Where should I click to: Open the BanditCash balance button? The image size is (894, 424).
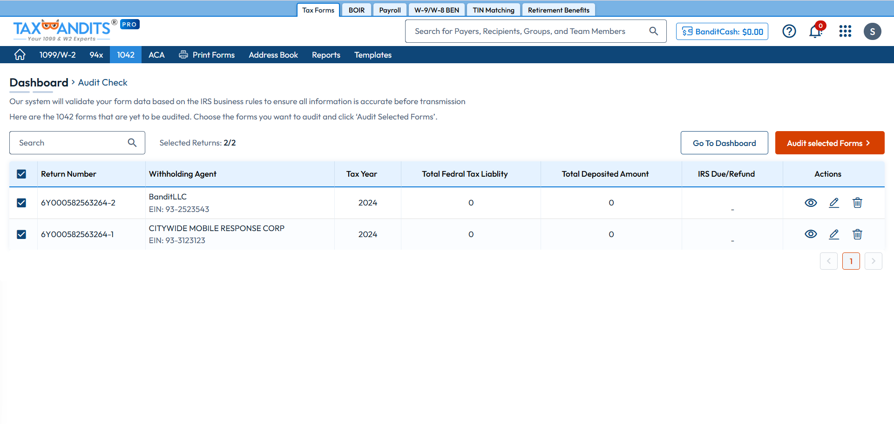point(722,31)
